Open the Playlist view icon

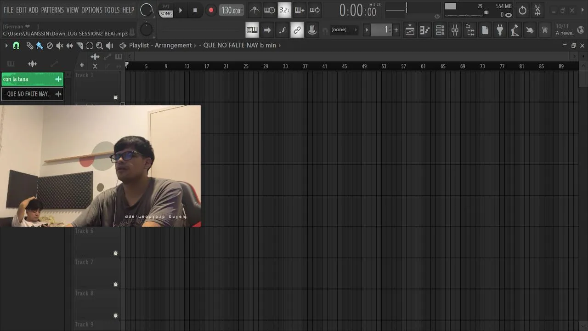coord(410,30)
